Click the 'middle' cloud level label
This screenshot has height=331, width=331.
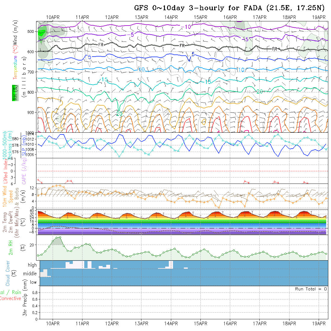point(30,274)
